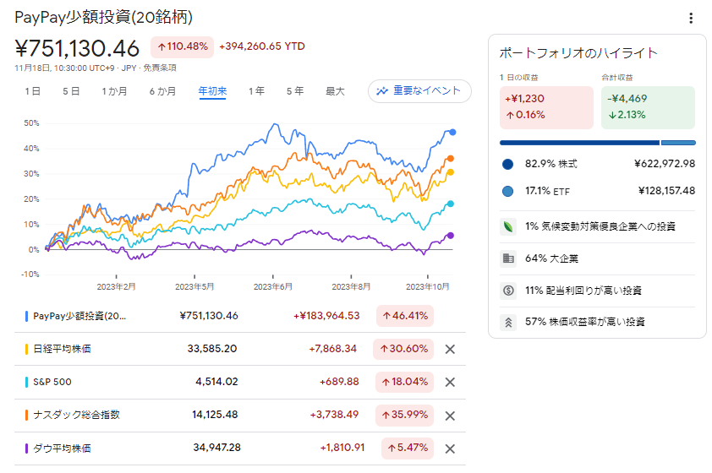Open the three-dot more options menu
Screen dimensions: 712x473
691,19
